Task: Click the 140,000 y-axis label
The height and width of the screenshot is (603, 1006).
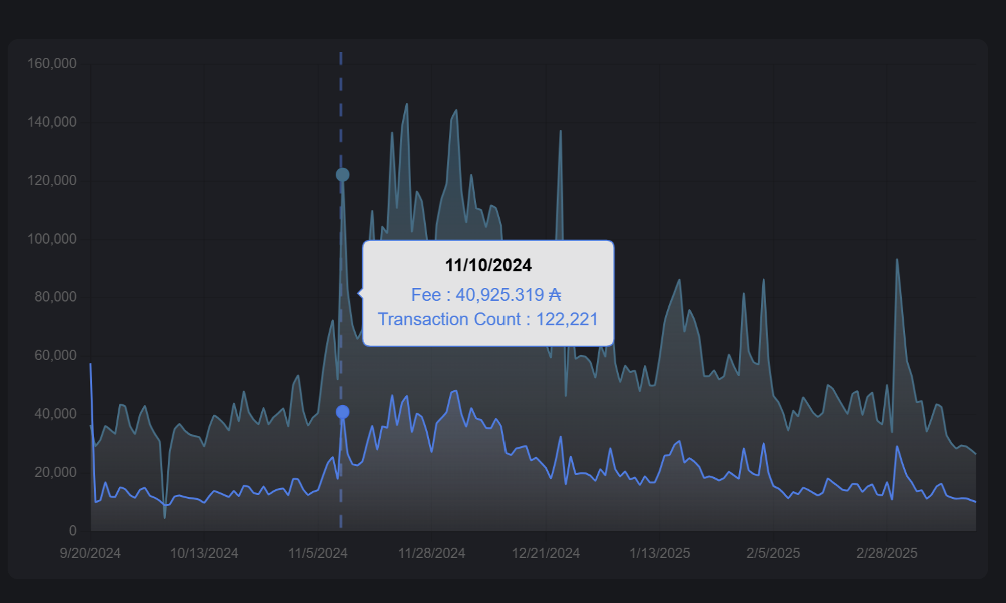Action: pos(51,122)
